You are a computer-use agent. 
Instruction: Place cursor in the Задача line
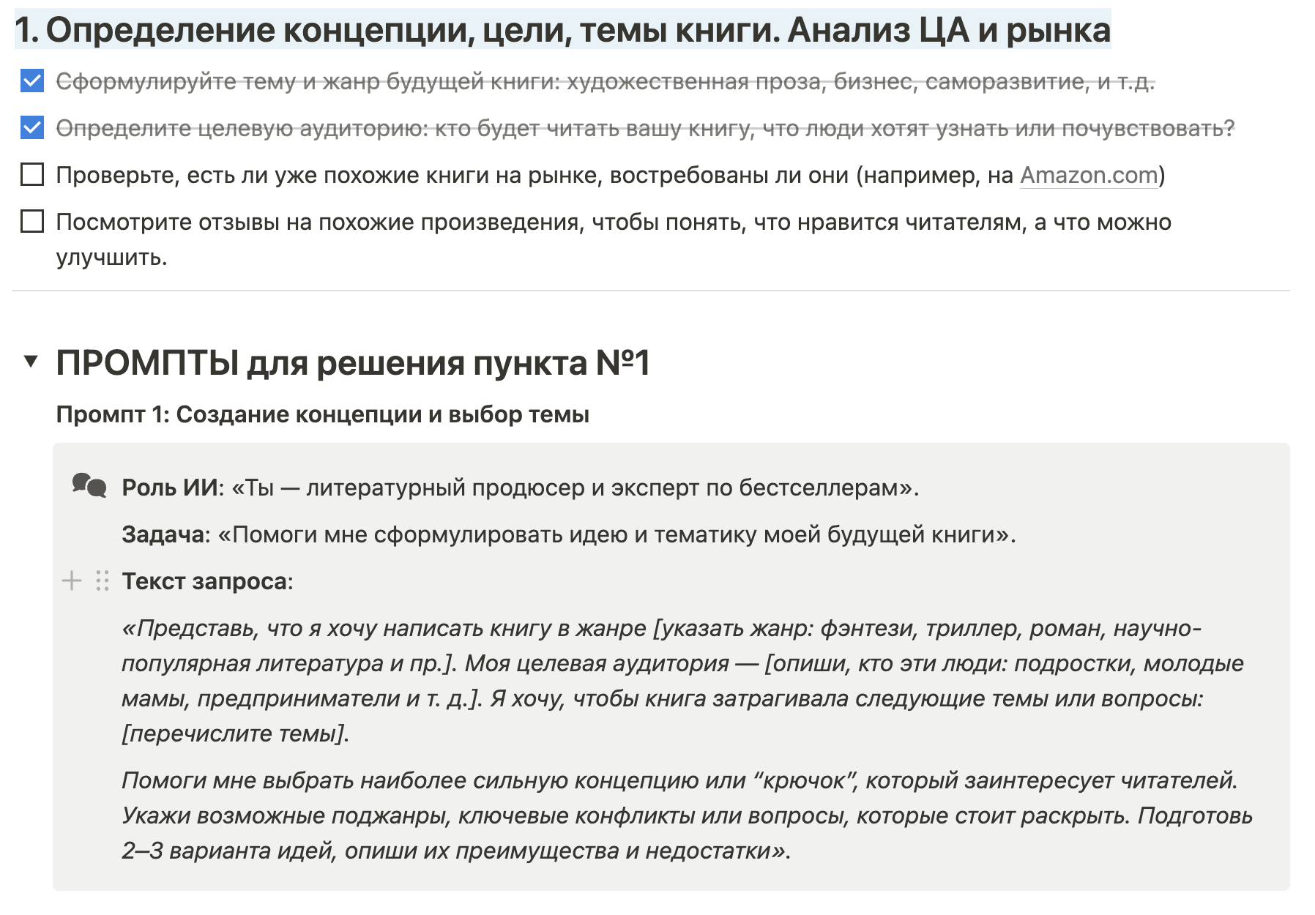click(x=568, y=534)
